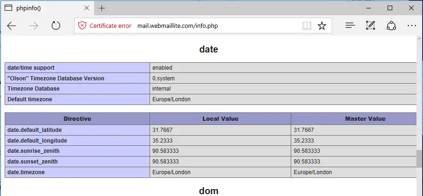Click the Europe/London default timezone value
This screenshot has height=196, width=423.
coord(171,99)
